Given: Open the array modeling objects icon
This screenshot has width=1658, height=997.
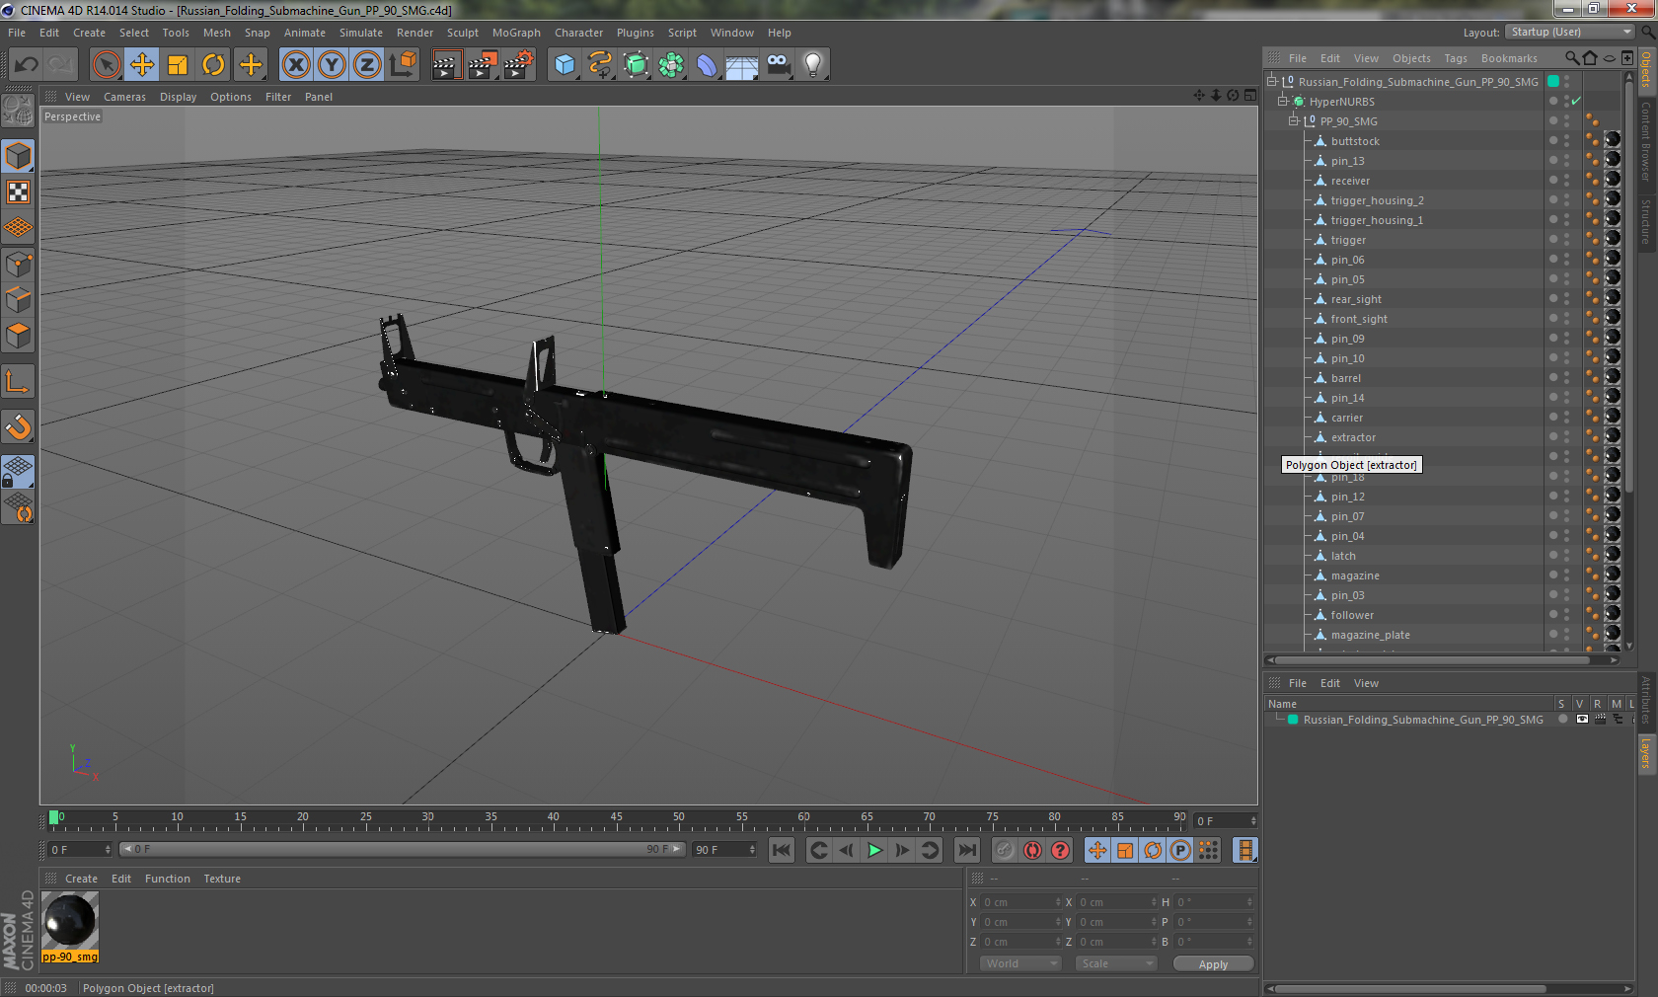Looking at the screenshot, I should [x=671, y=65].
